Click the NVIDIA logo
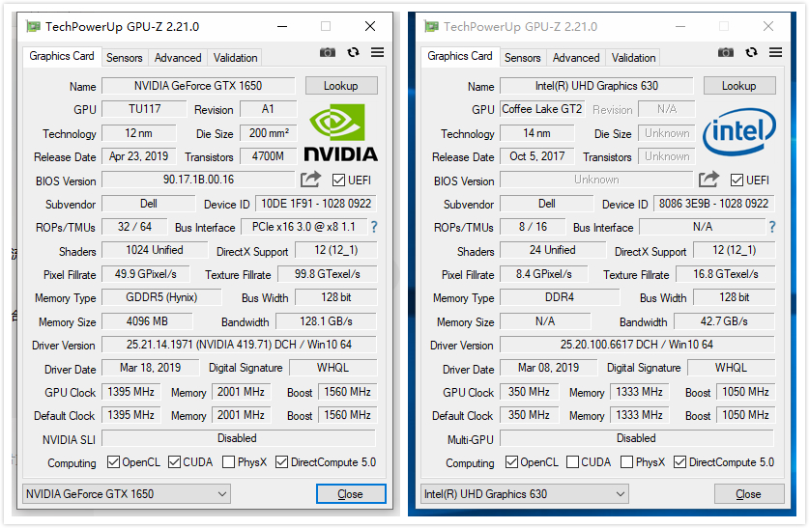This screenshot has height=528, width=809. pos(340,133)
